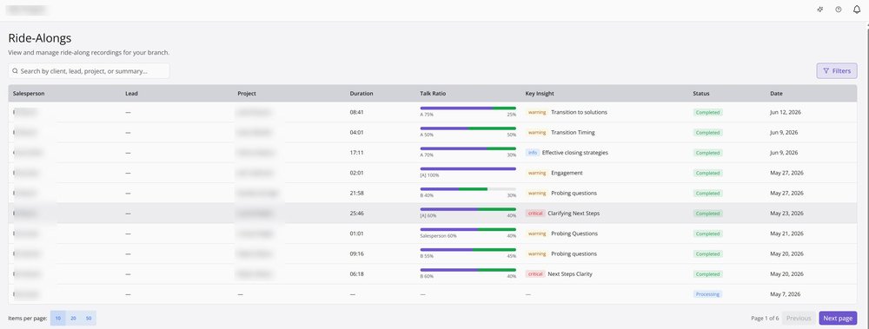
Task: Open the help question mark icon
Action: (838, 10)
